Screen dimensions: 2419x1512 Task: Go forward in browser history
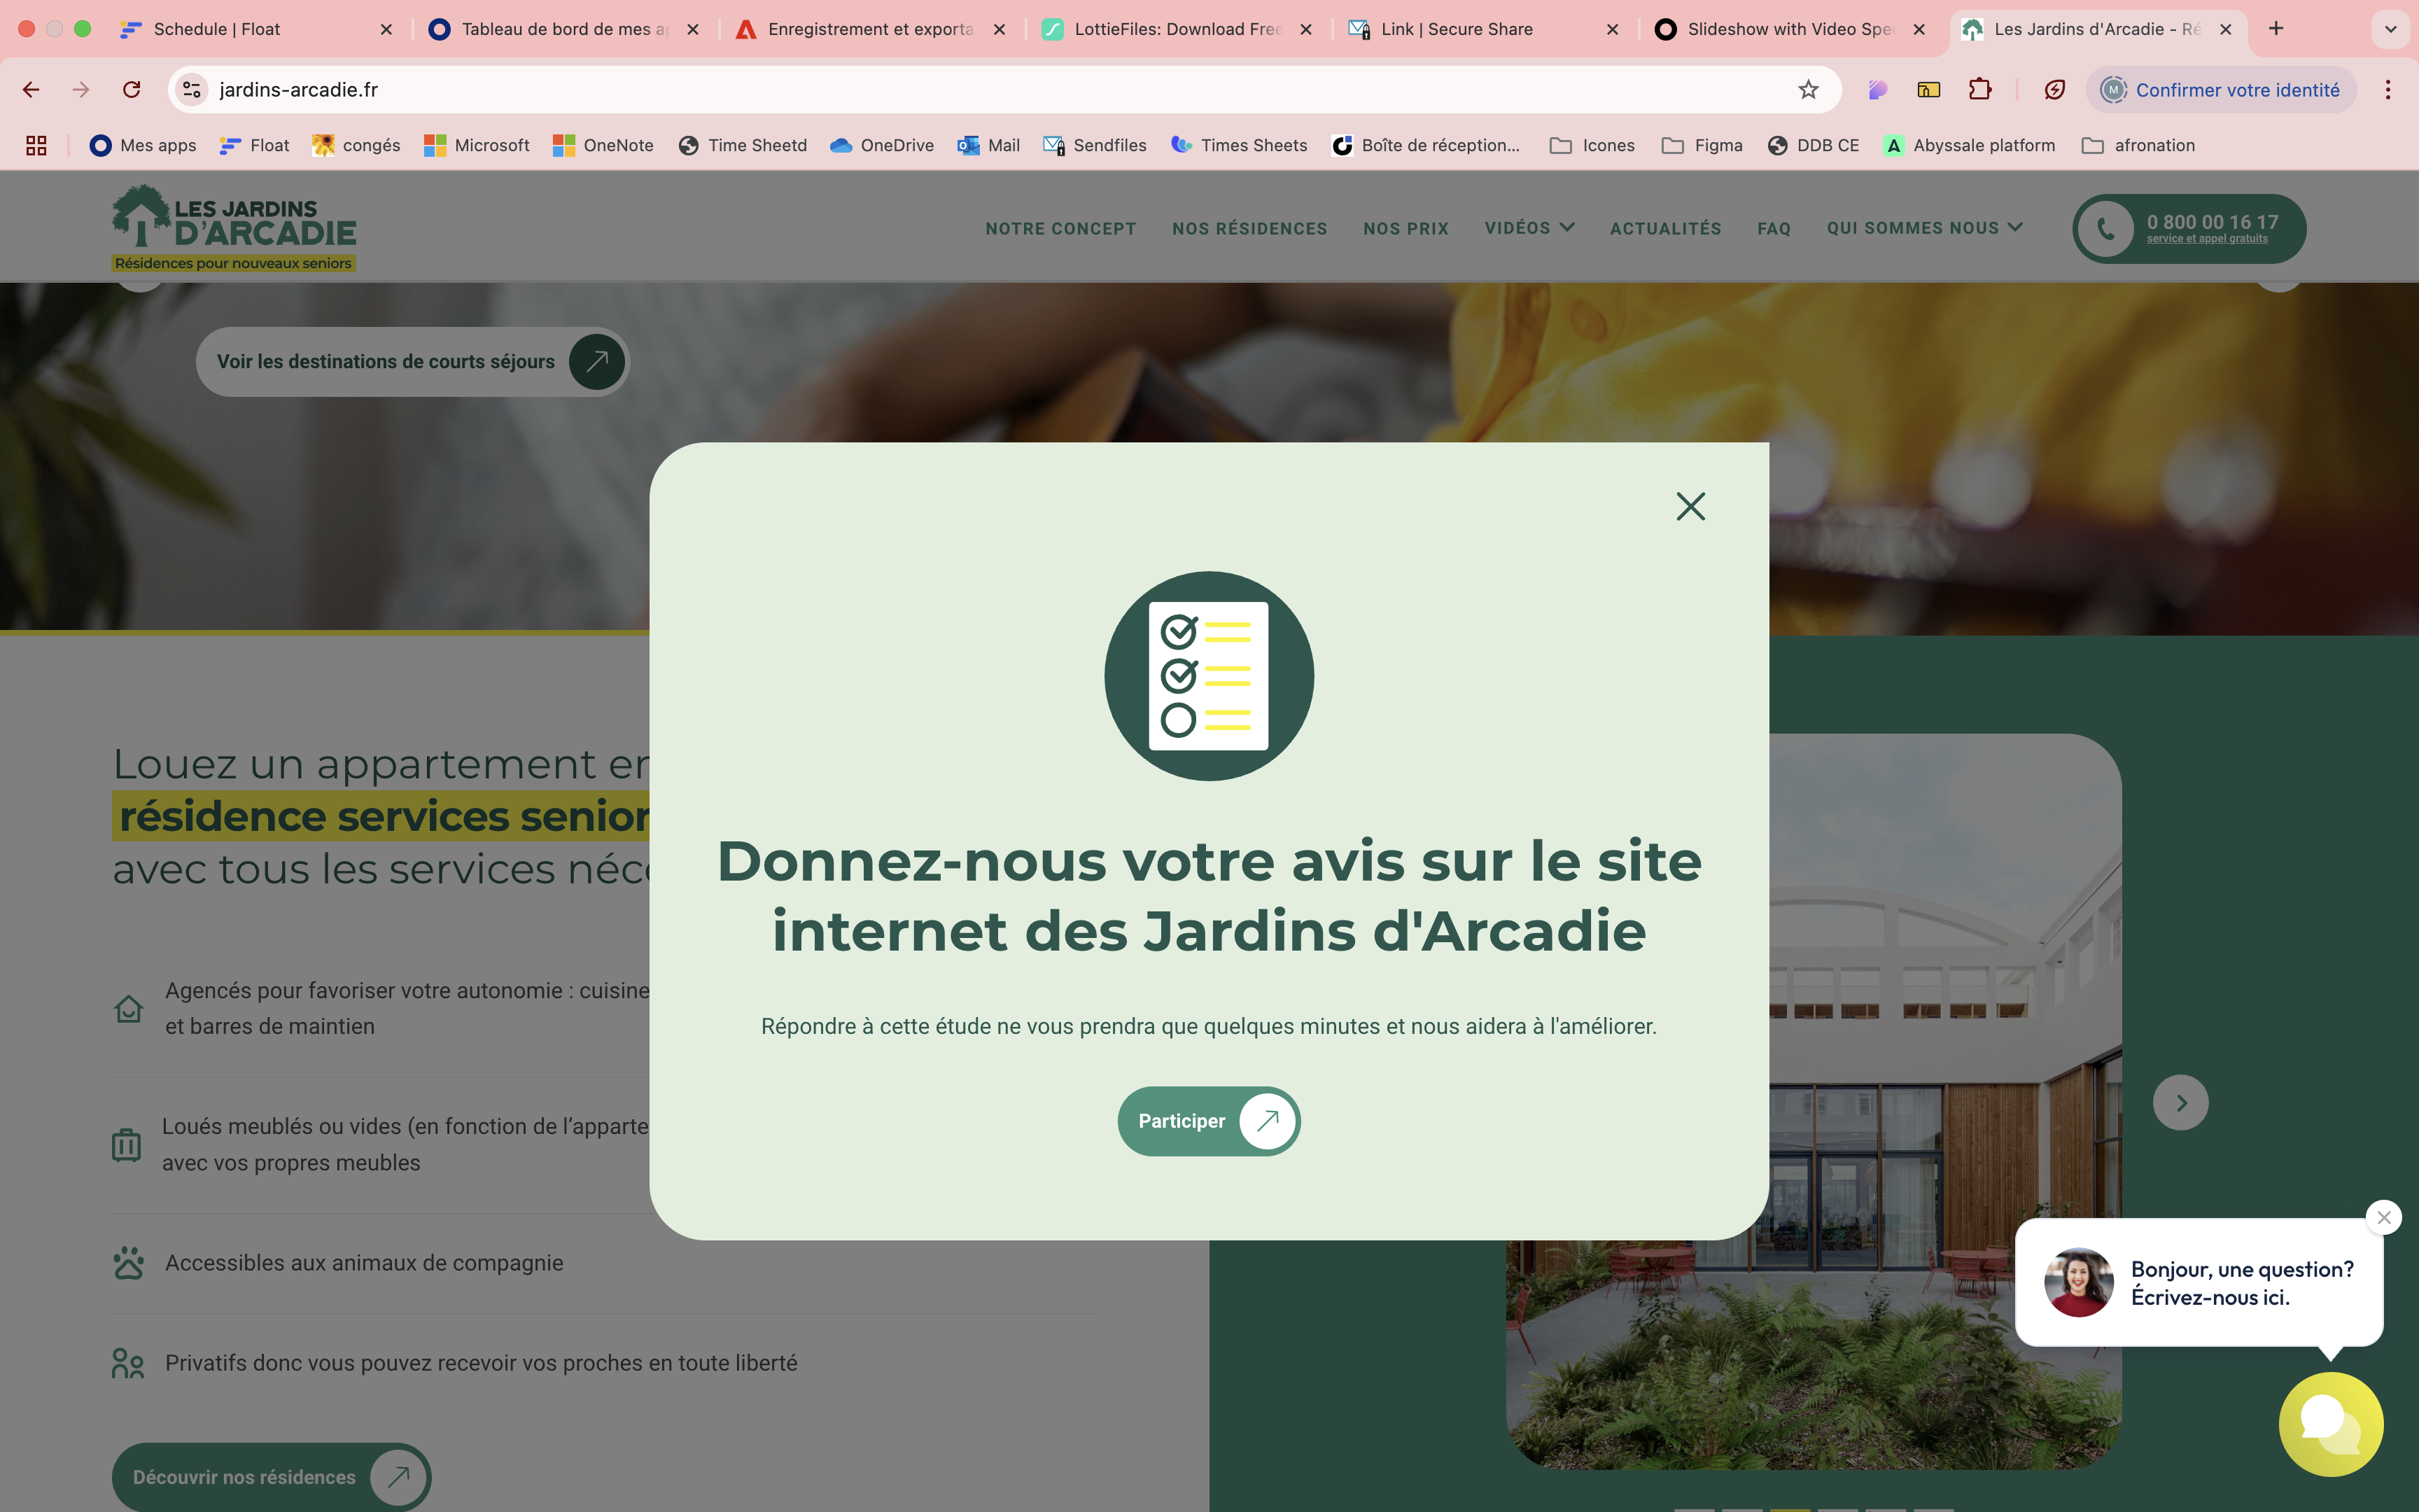pos(81,90)
